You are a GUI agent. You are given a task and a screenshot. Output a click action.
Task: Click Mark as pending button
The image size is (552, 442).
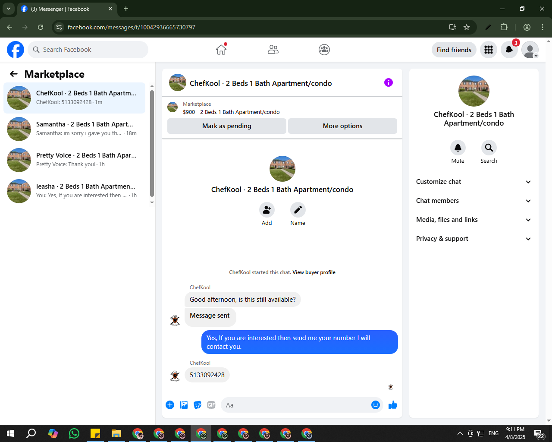pyautogui.click(x=227, y=126)
